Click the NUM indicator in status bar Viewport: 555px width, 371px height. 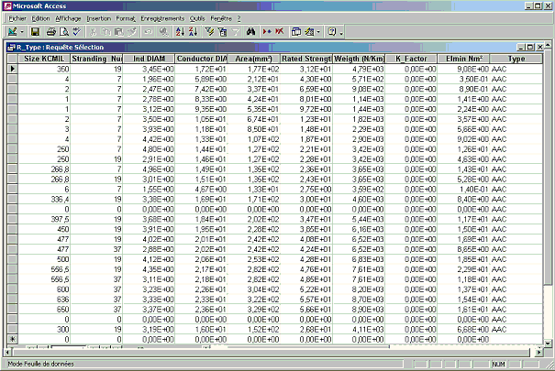tap(498, 364)
